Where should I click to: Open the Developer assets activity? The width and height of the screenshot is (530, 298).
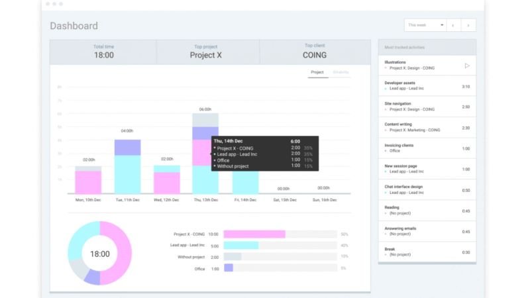coord(427,85)
